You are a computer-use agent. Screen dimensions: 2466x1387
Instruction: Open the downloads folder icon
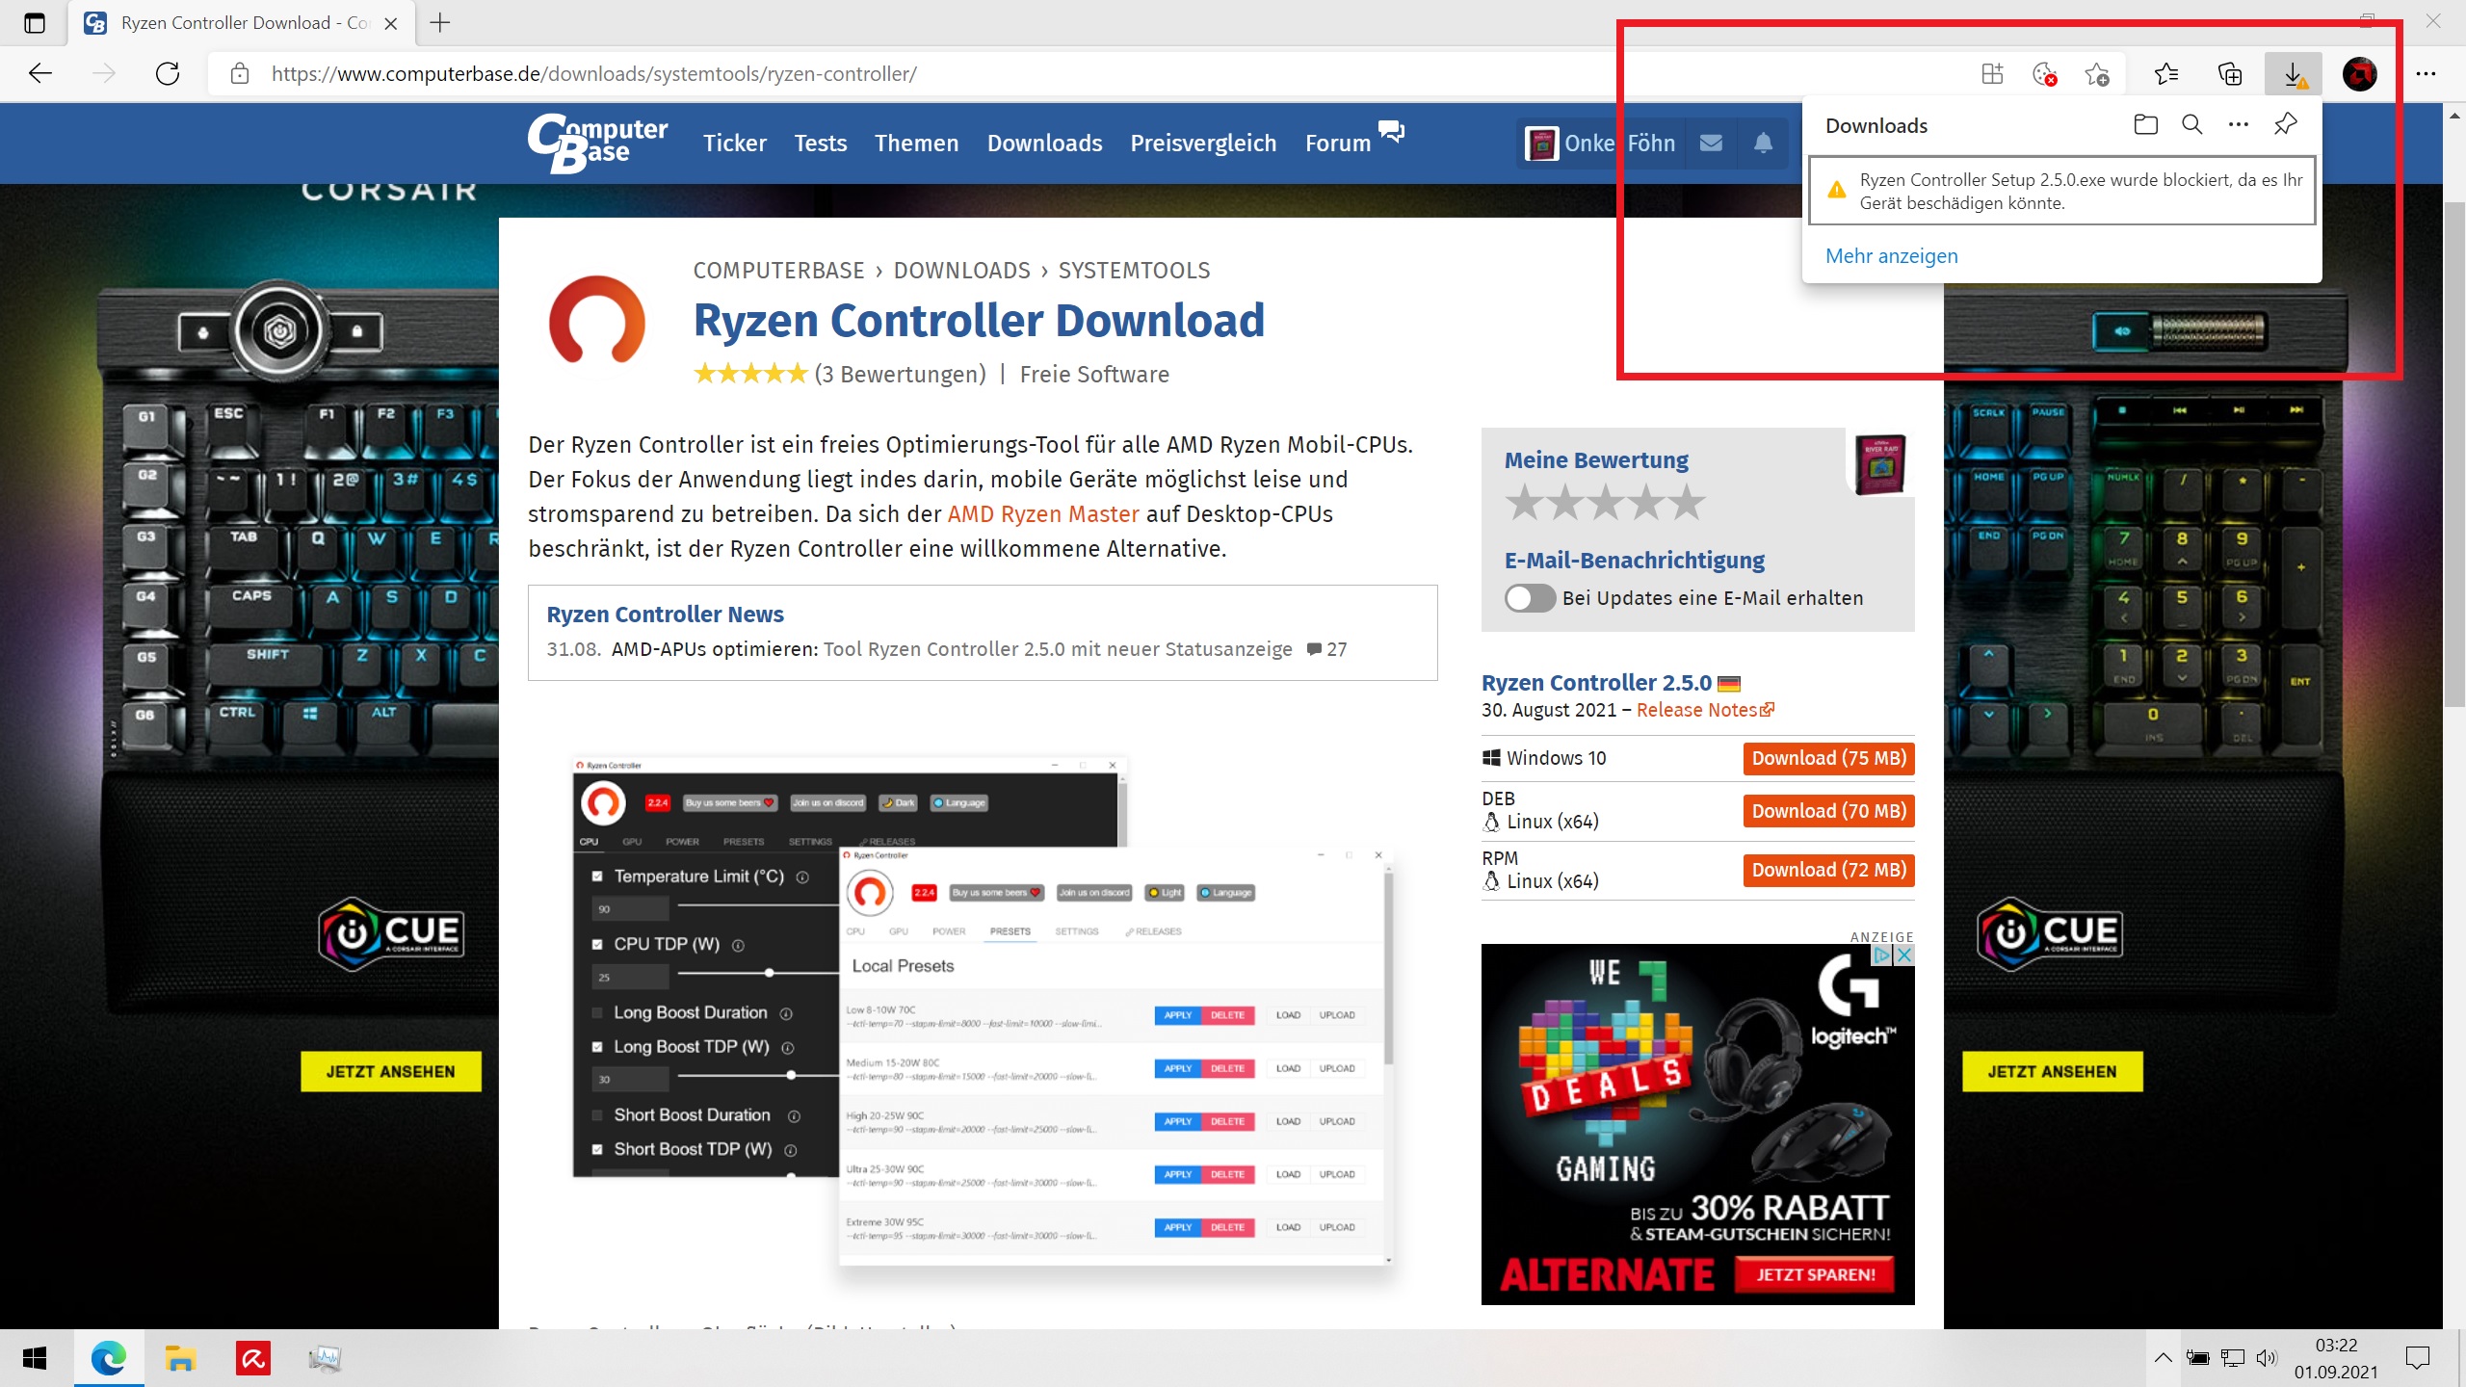tap(2145, 125)
